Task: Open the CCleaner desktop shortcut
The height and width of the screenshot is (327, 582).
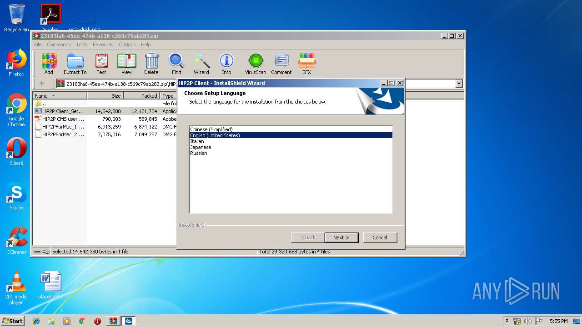Action: click(16, 241)
